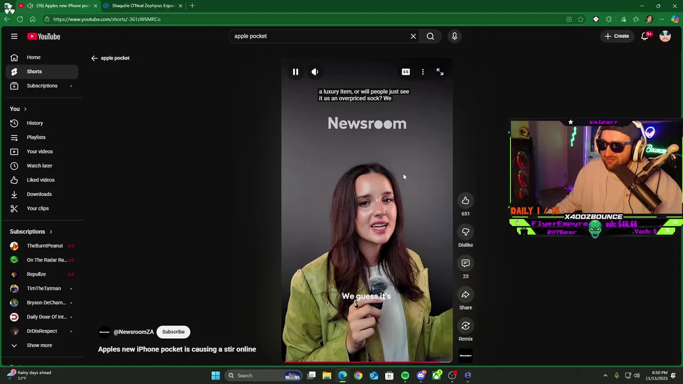Screen dimensions: 683x384
Task: Mute the Short's volume
Action: 315,72
